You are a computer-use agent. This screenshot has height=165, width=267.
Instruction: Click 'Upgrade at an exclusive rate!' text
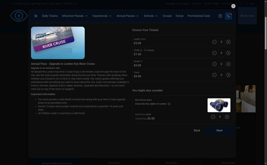tap(45, 68)
